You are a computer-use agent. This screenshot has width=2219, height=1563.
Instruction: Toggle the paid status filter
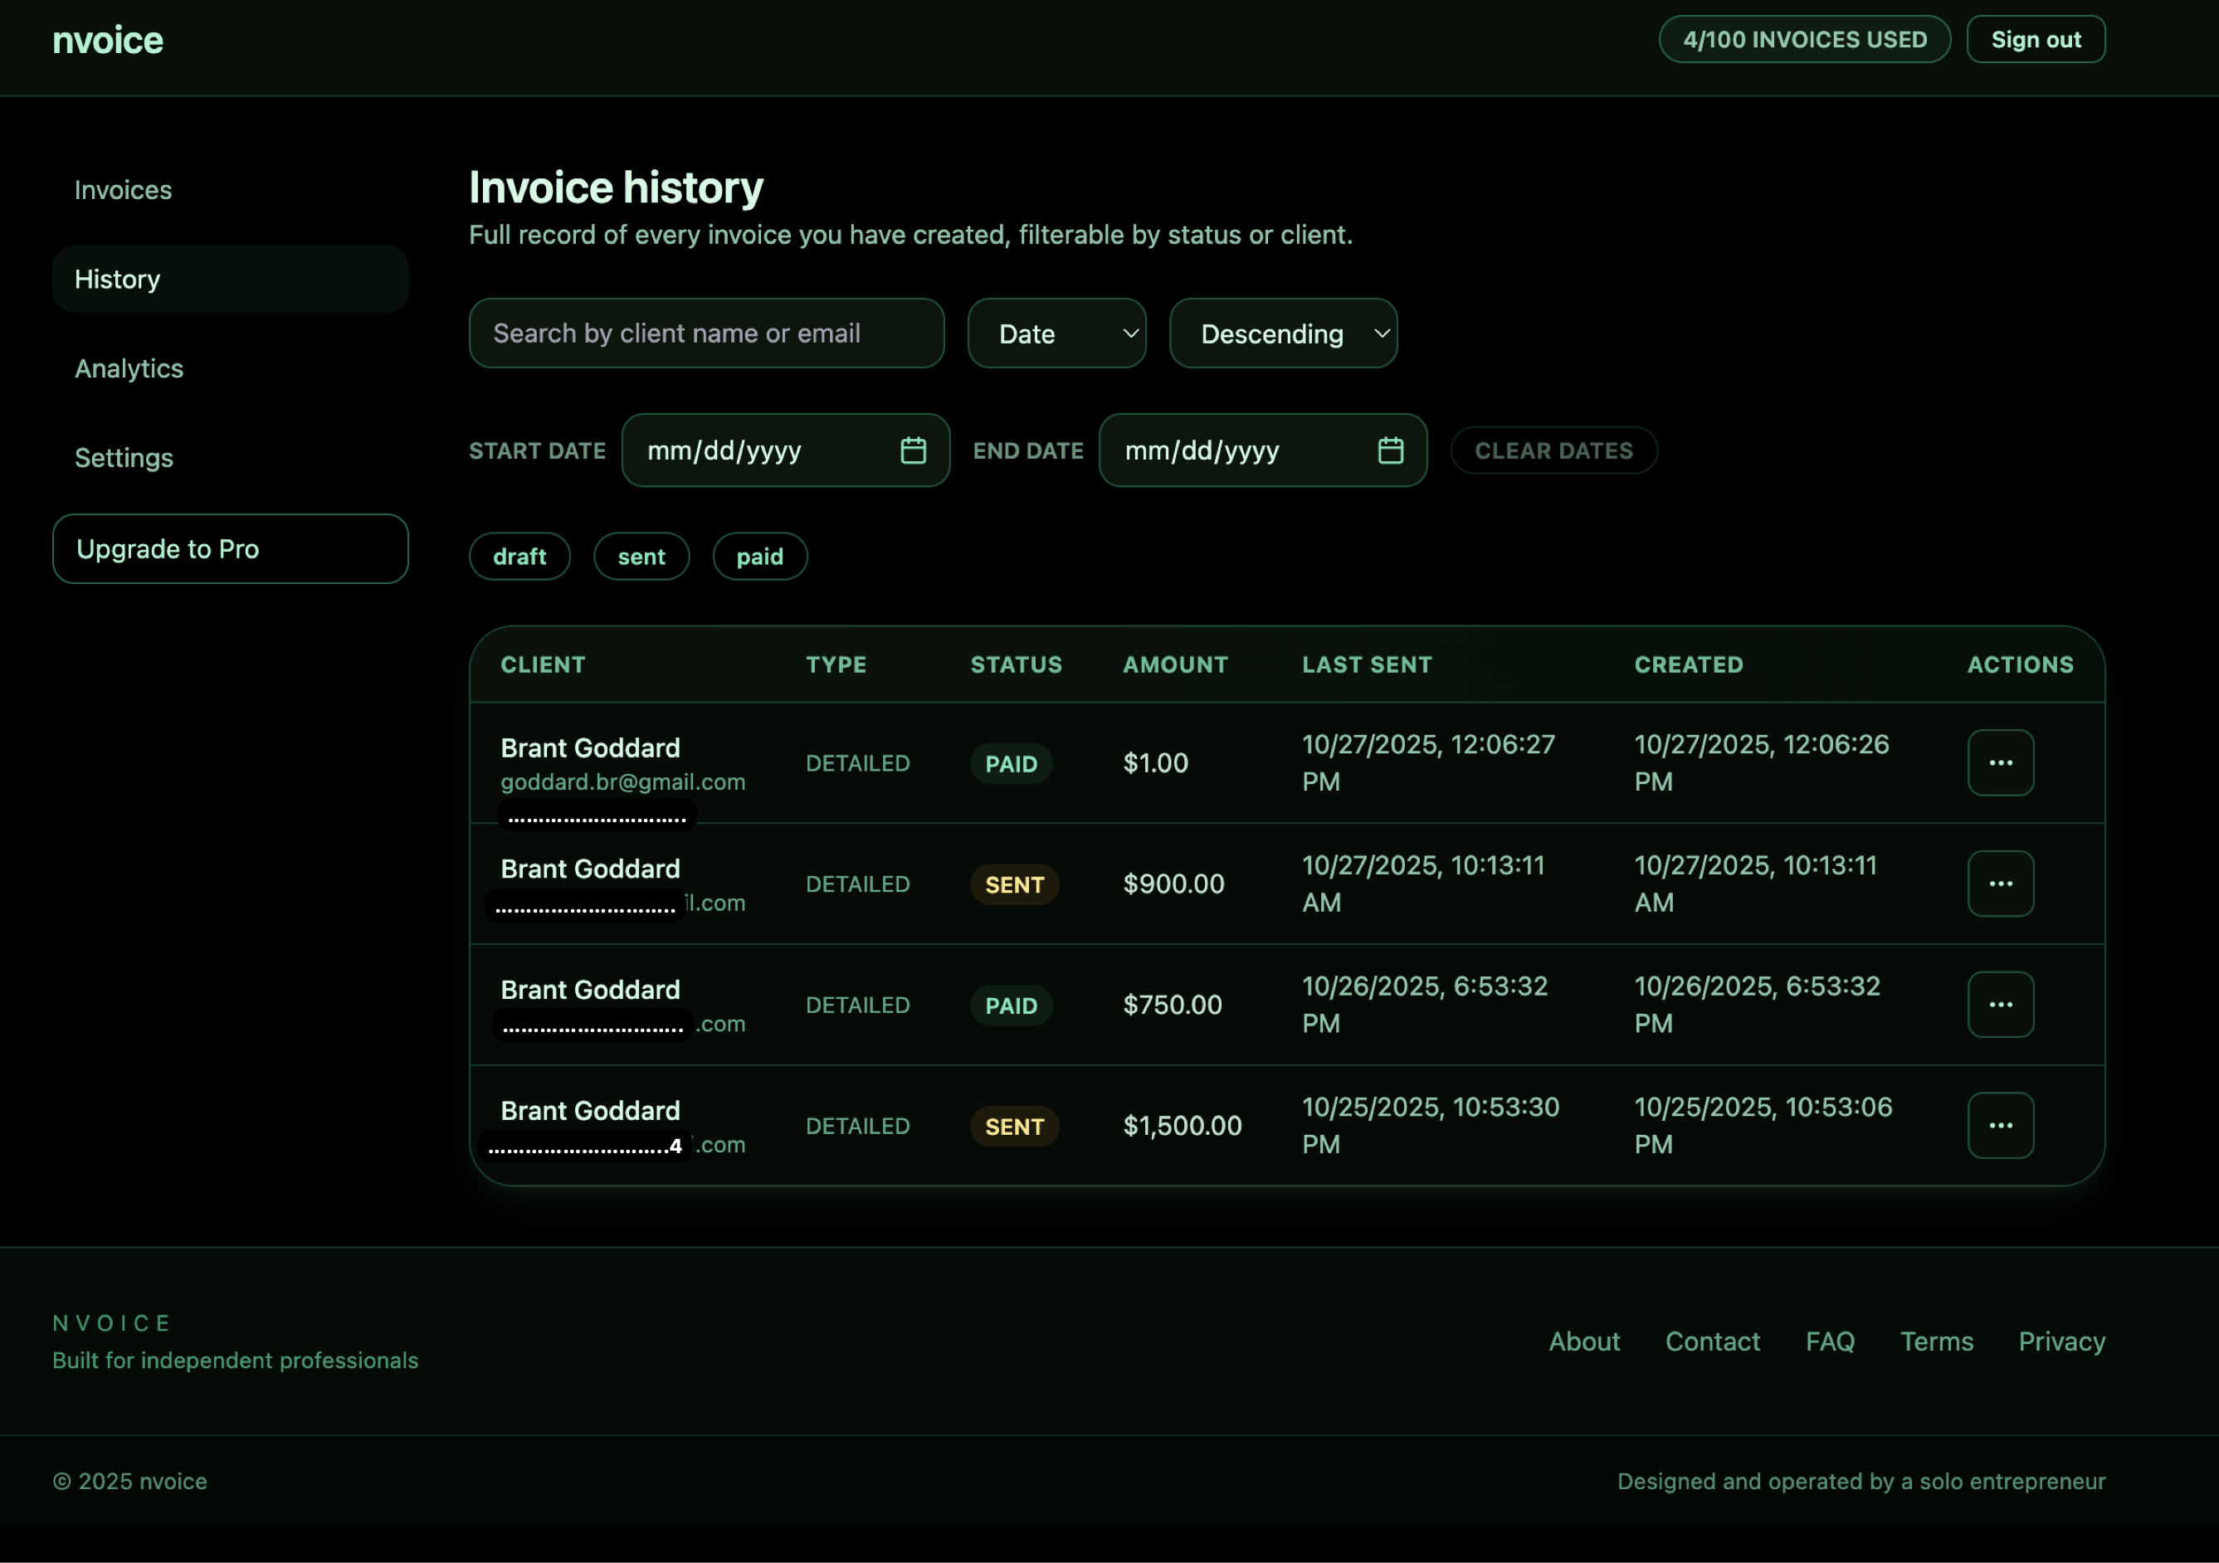tap(759, 557)
